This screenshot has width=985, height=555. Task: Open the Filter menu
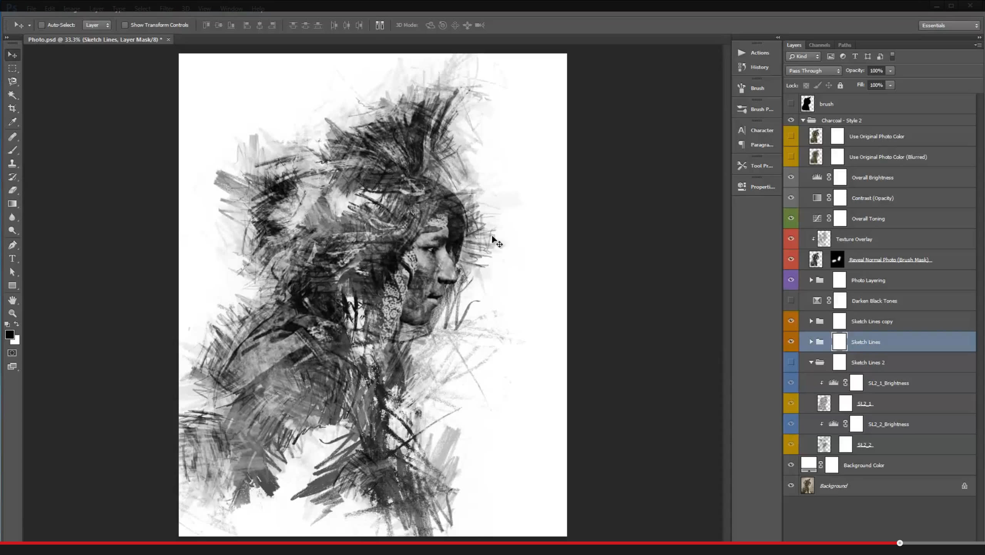(x=166, y=8)
